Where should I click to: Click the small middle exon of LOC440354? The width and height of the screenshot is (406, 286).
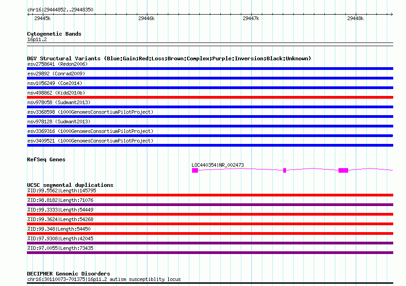285,170
